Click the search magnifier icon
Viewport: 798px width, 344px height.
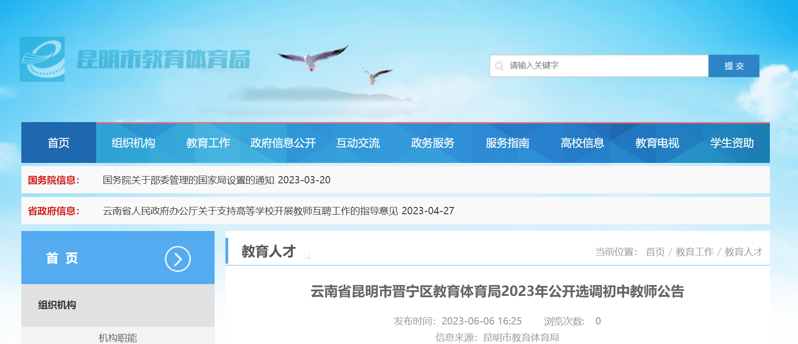click(499, 66)
